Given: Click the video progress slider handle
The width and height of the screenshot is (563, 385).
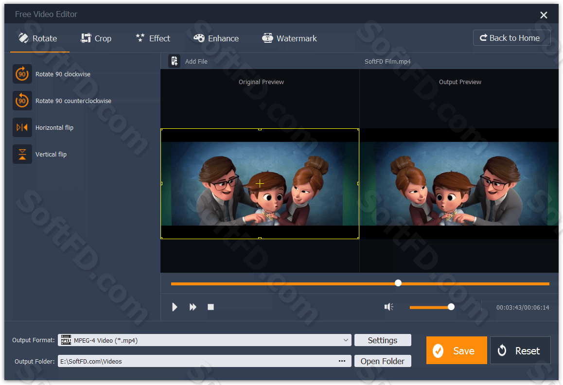Looking at the screenshot, I should pyautogui.click(x=398, y=283).
